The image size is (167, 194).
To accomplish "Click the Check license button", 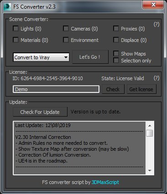I will (113, 89).
